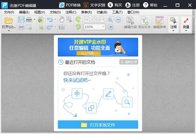
Task: Click the save floppy disk icon
Action: click(x=21, y=19)
